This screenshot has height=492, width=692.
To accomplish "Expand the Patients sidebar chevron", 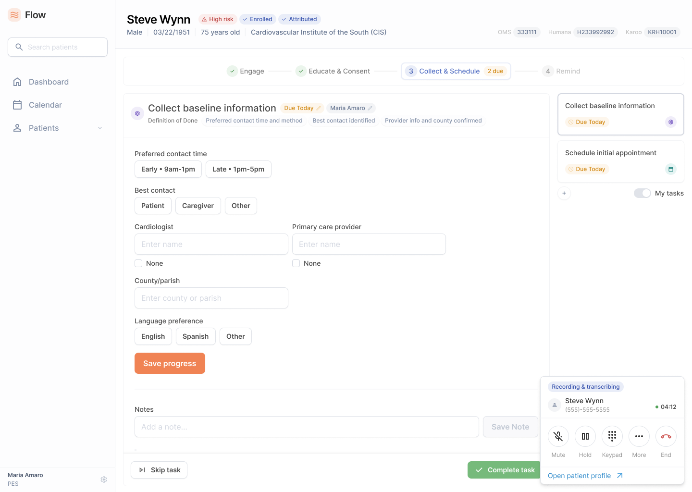I will pos(100,128).
